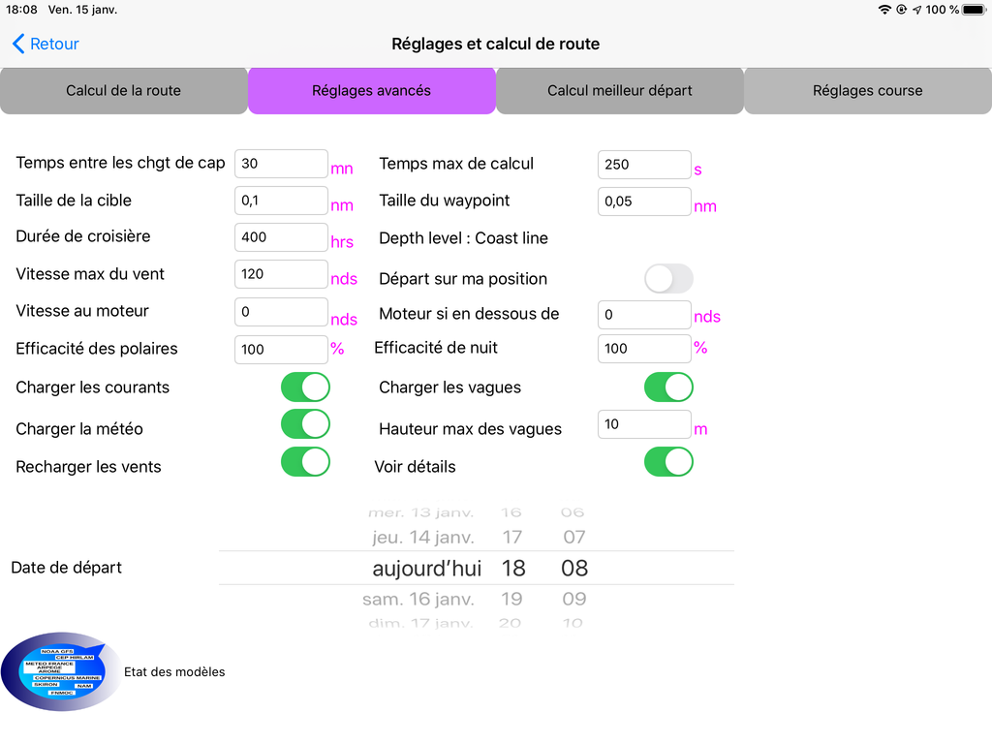Toggle the Charger les vagues switch
The image size is (992, 744).
click(x=668, y=387)
